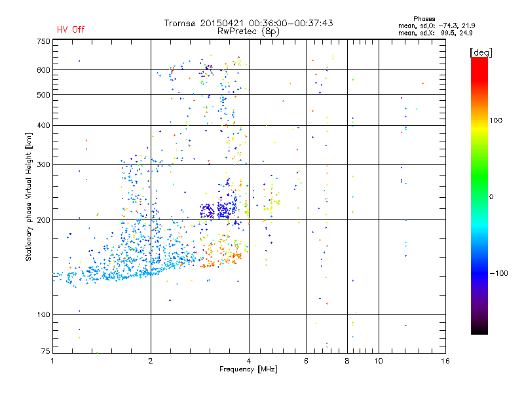Click the y-axis tick label '200'
Image resolution: width=524 pixels, height=393 pixels.
[x=43, y=220]
